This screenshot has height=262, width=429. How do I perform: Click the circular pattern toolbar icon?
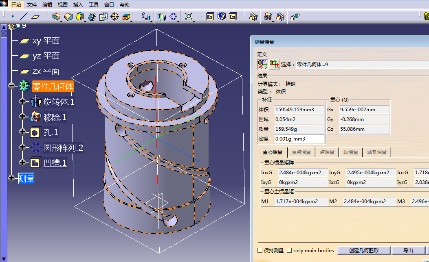174,17
